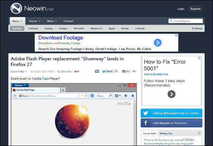This screenshot has height=146, width=213.
Task: Open the bookmarks menu icon
Action: coord(118,96)
